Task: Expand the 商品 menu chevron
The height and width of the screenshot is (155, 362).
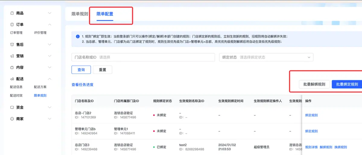Action: (x=50, y=13)
